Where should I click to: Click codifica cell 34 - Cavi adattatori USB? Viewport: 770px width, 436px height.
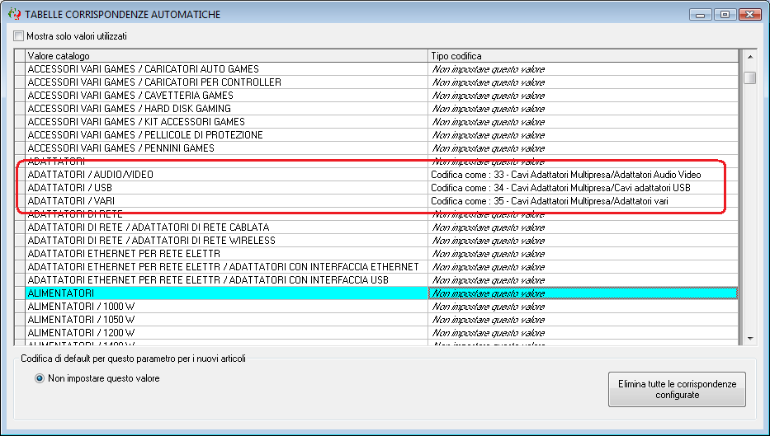[x=583, y=188]
